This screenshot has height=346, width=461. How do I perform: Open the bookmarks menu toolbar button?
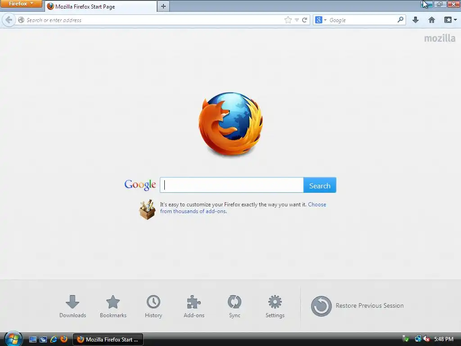pyautogui.click(x=450, y=20)
